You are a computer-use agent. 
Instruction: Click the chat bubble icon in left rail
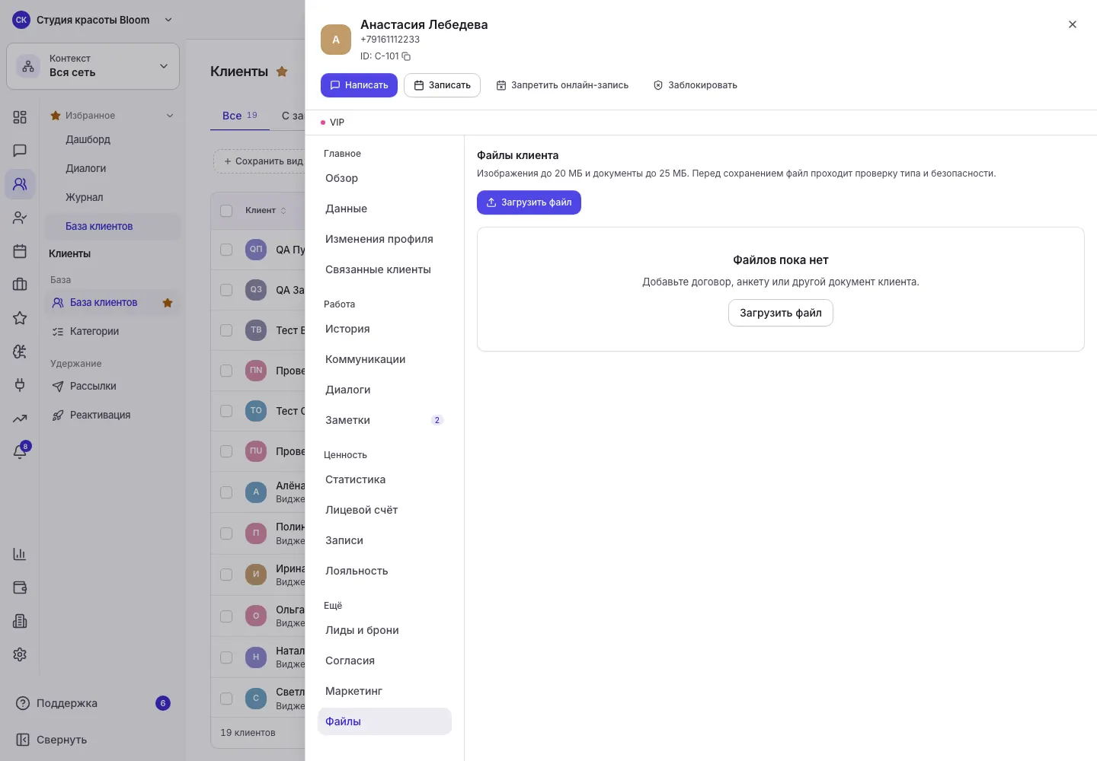[x=20, y=151]
